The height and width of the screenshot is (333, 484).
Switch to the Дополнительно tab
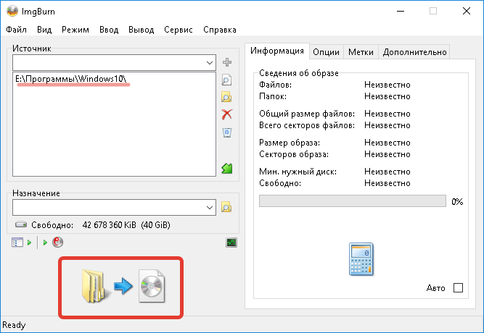(414, 52)
